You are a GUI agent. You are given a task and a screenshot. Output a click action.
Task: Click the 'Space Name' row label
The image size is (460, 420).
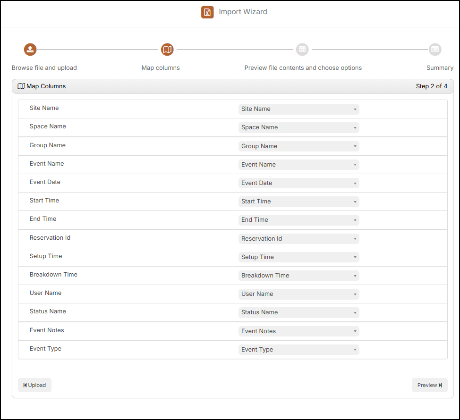tap(48, 126)
